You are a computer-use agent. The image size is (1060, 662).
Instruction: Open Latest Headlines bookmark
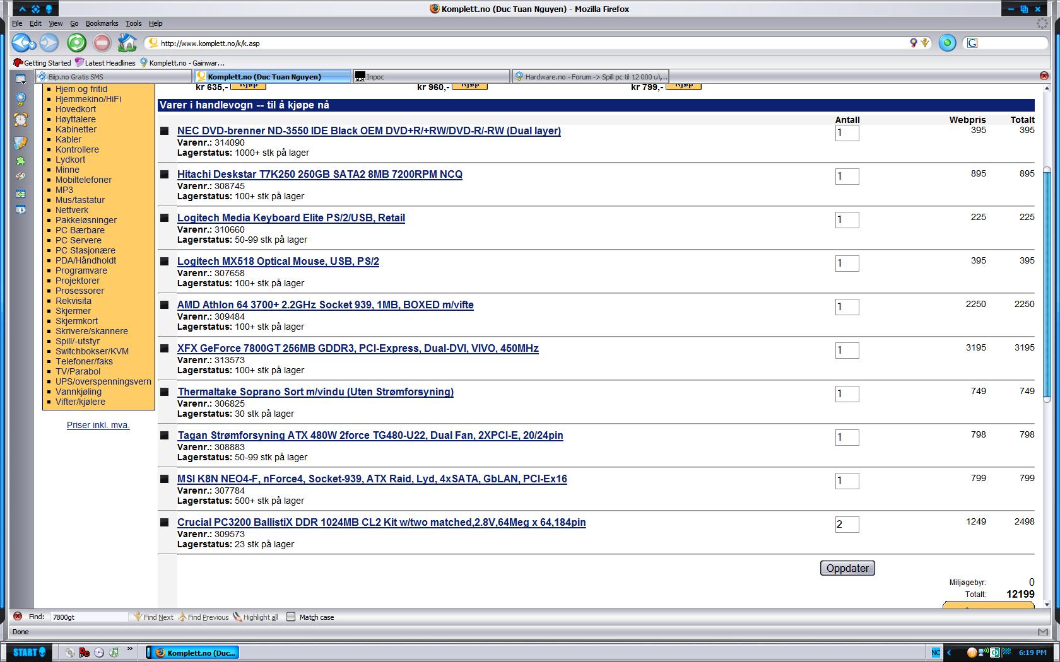[x=105, y=62]
